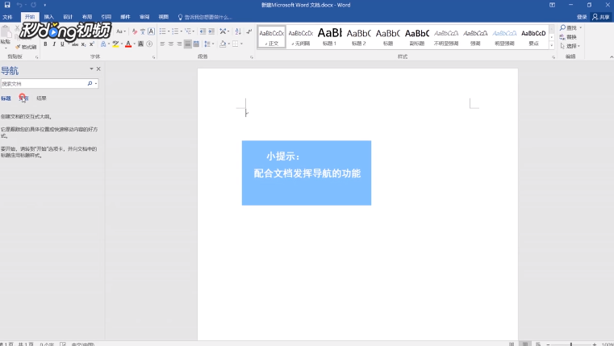Viewport: 614px width, 346px height.
Task: Click the Numbering list icon
Action: [x=175, y=31]
